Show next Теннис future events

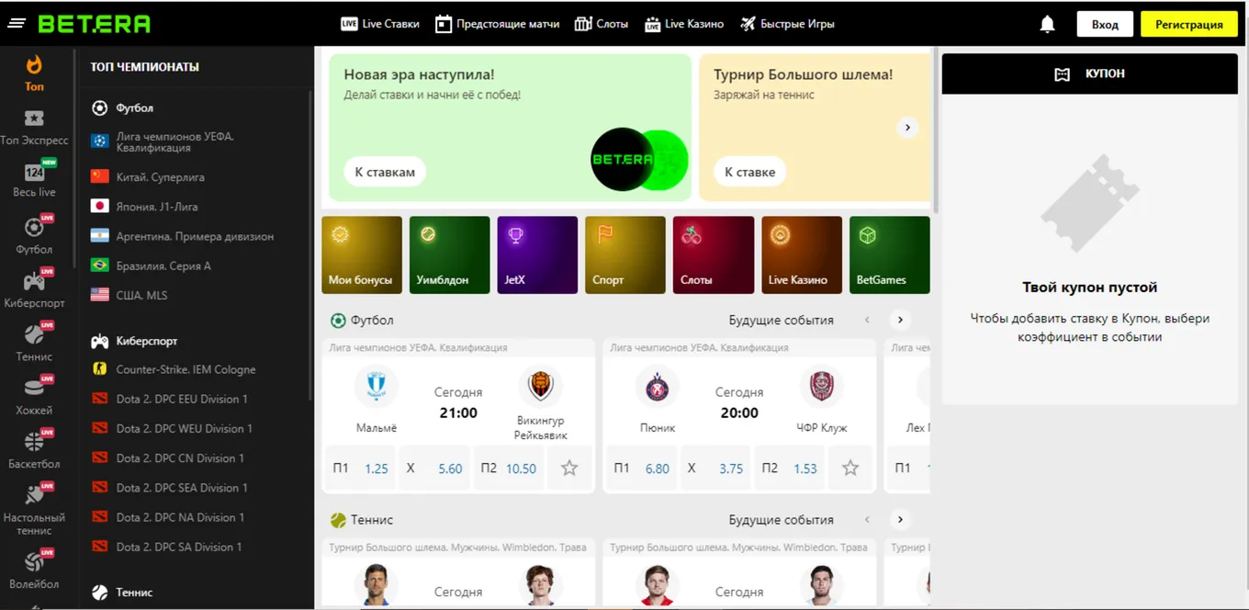click(900, 519)
